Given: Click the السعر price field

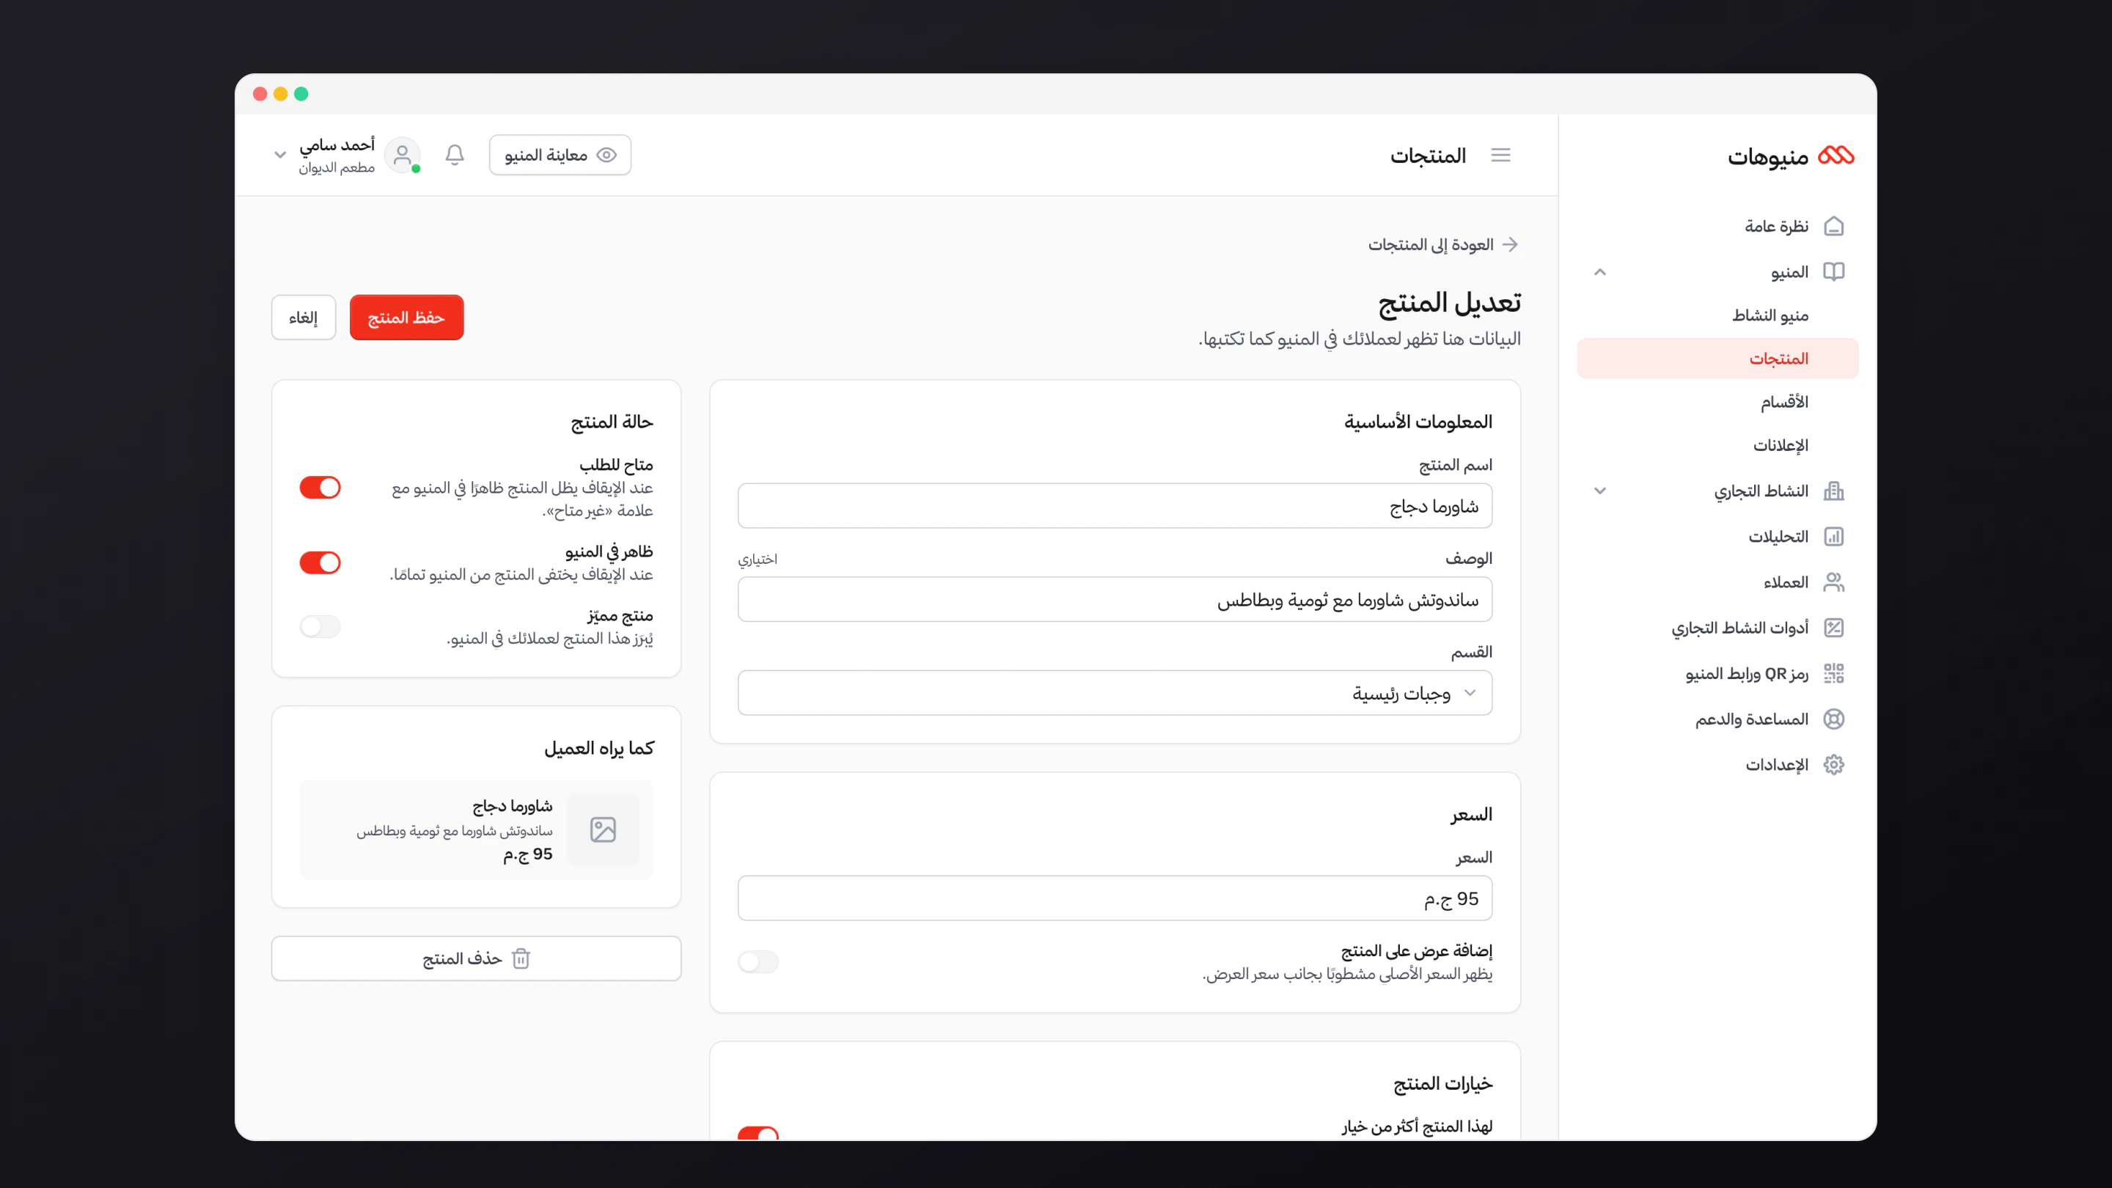Looking at the screenshot, I should [1114, 898].
